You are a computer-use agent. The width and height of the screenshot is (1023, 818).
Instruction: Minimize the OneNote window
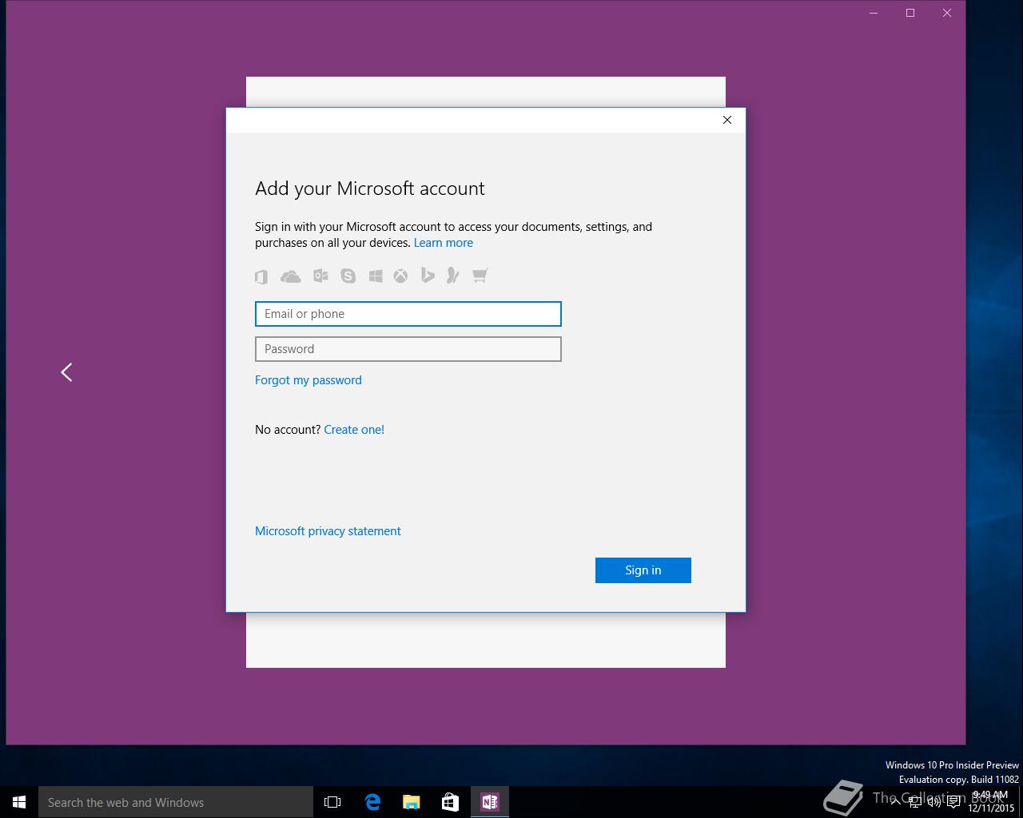click(874, 13)
